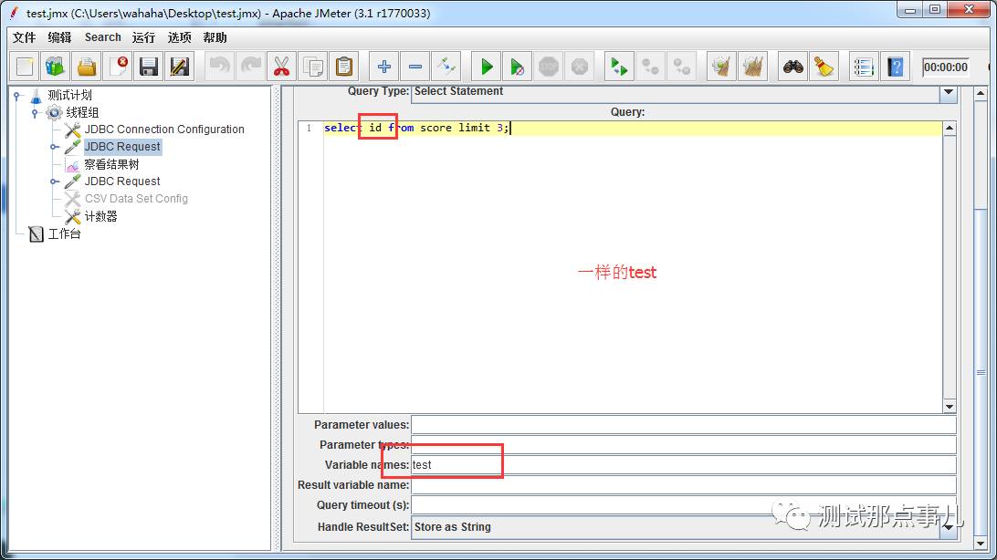Viewport: 997px width, 560px height.
Task: Click the Remote start all icon
Action: coord(619,67)
